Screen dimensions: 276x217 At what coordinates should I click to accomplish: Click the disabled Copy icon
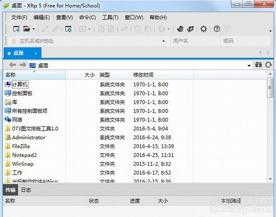point(137,29)
